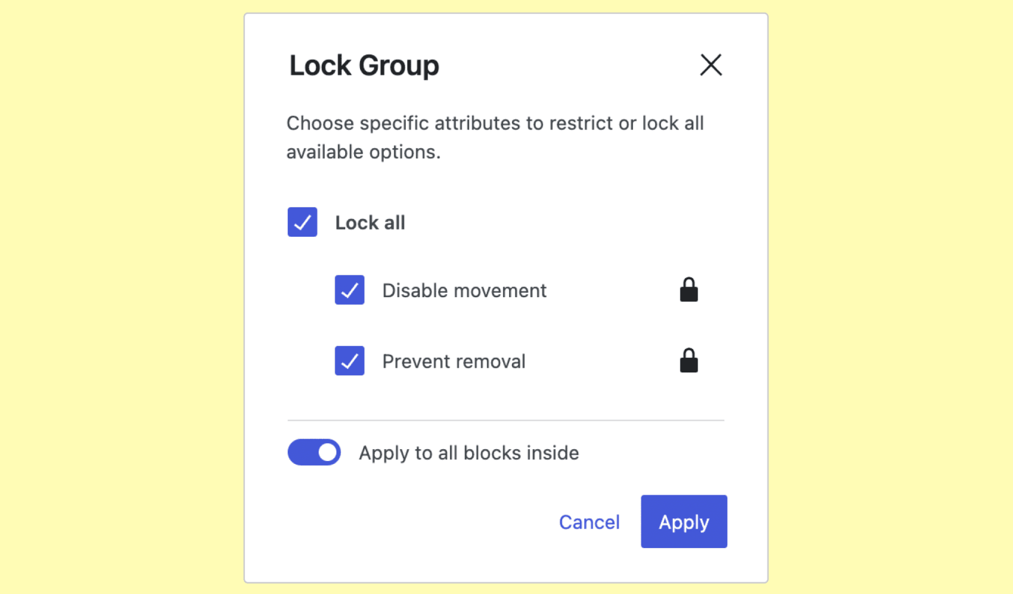Close the Lock Group dialog
This screenshot has width=1013, height=594.
711,65
